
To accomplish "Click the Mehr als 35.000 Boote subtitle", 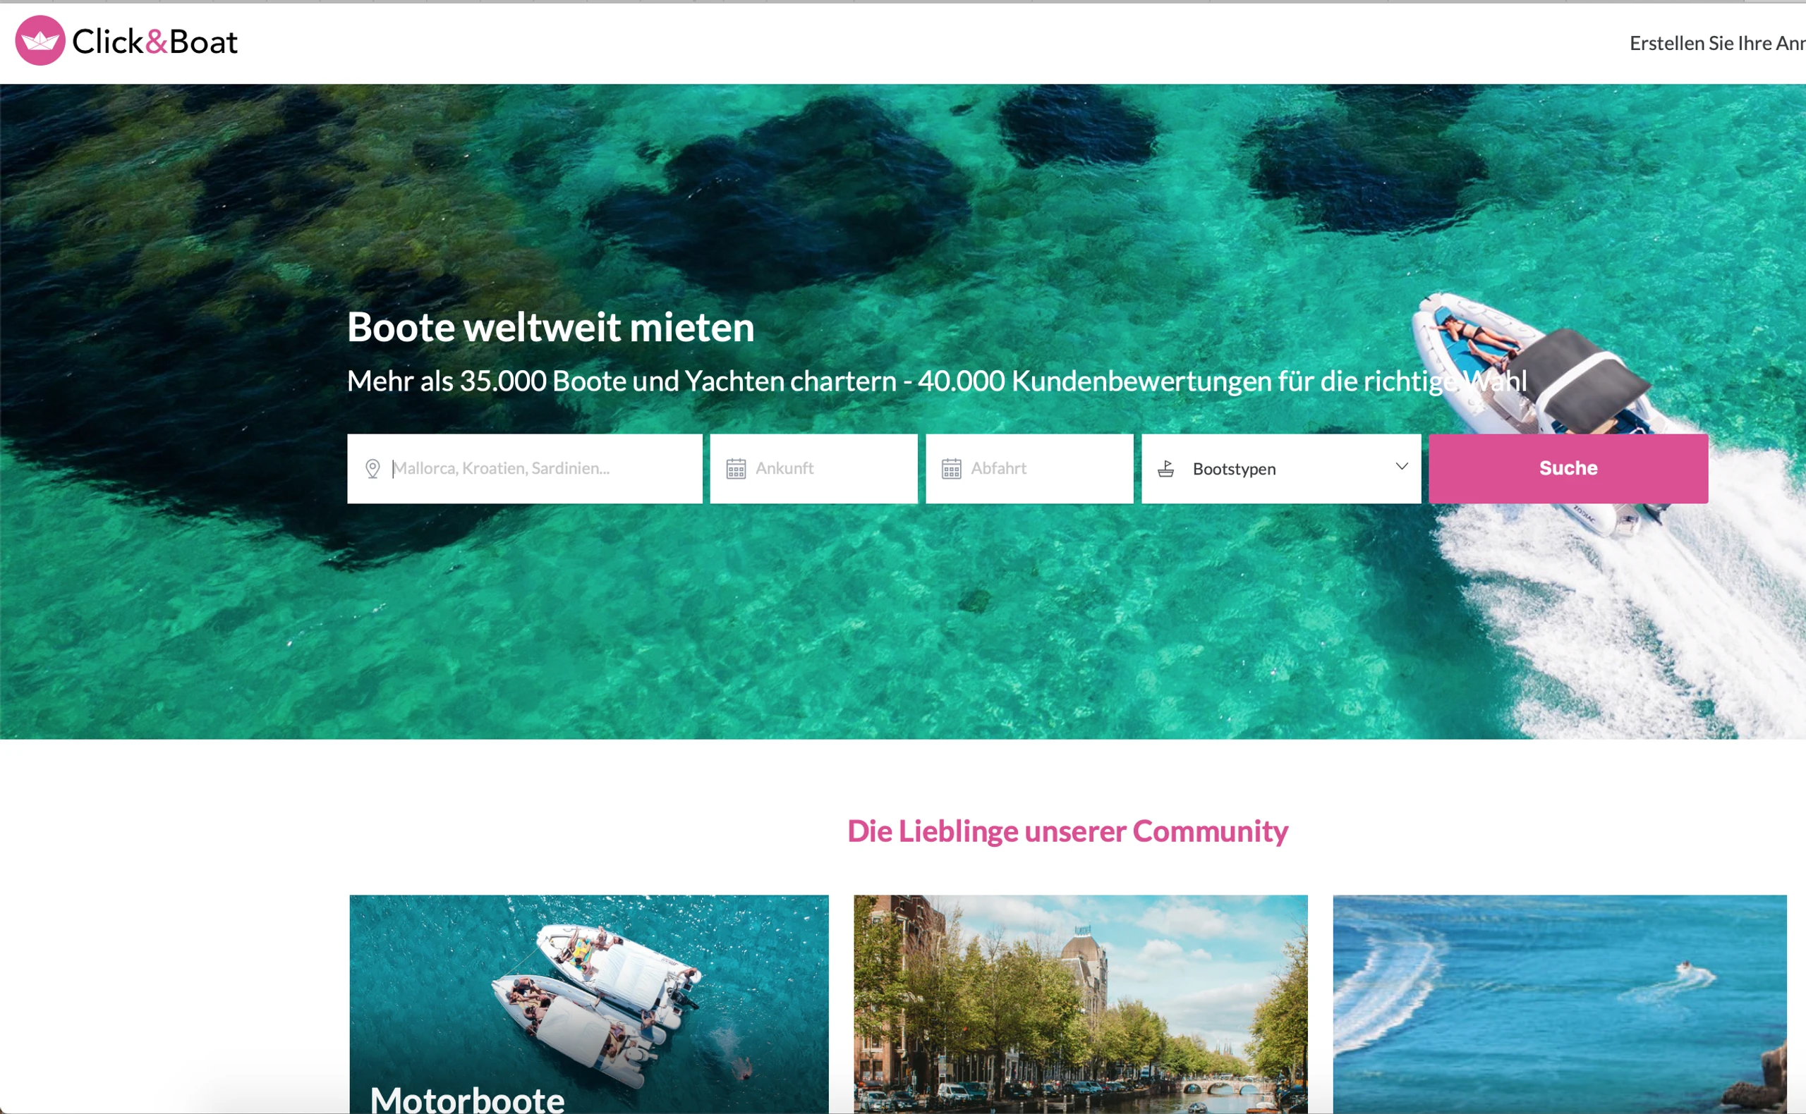I will click(936, 381).
